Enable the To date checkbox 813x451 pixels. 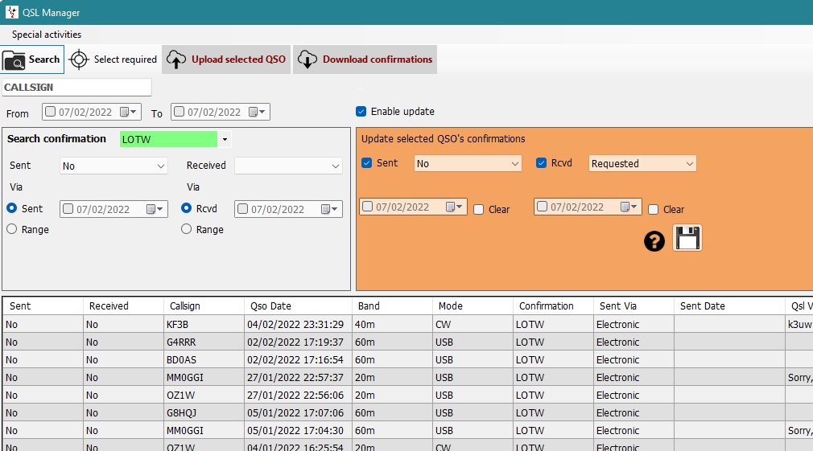[179, 111]
